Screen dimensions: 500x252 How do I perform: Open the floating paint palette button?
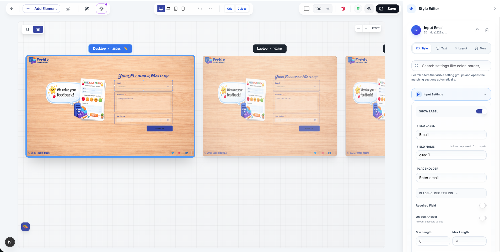(25, 227)
